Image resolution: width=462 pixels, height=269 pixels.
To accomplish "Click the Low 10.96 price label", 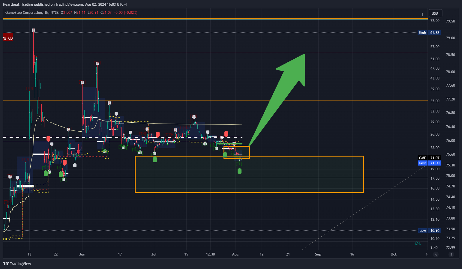I will (x=429, y=231).
